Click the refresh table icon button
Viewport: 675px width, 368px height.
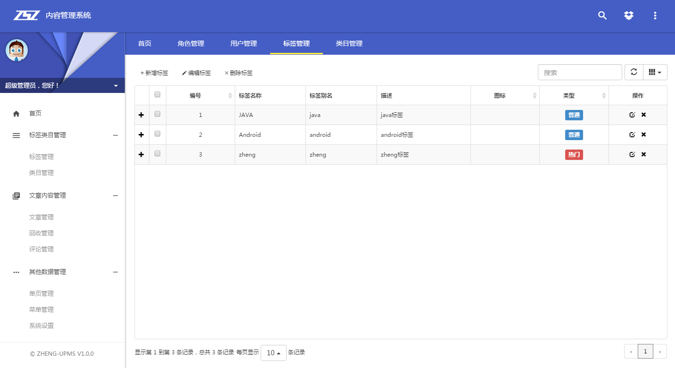[x=634, y=72]
